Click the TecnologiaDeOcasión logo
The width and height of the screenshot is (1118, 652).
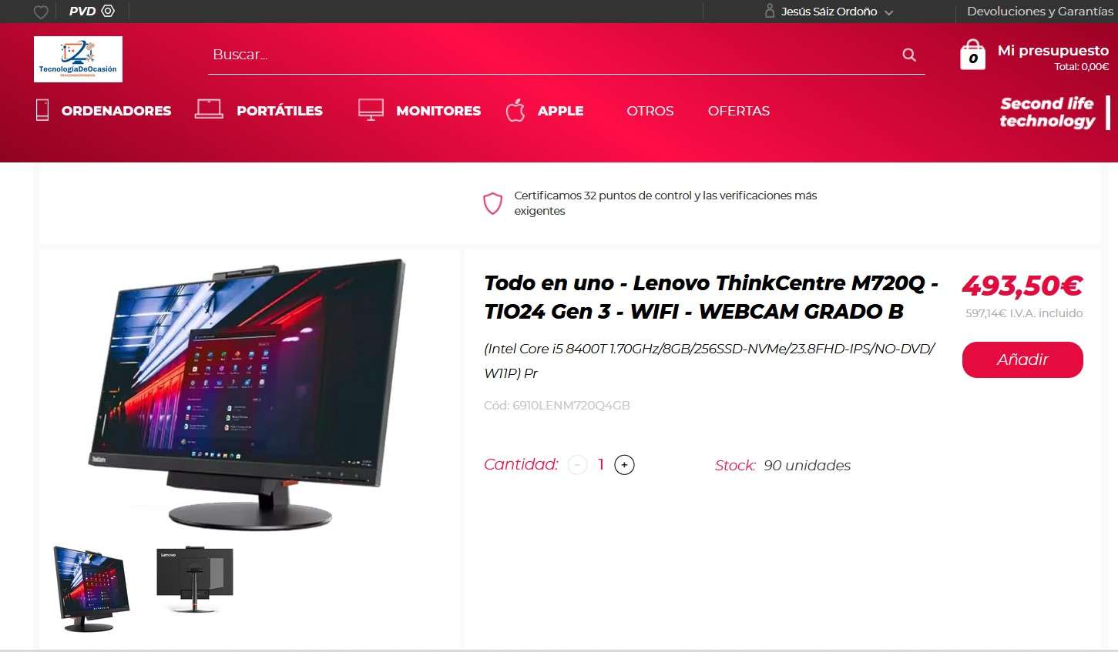[x=78, y=59]
